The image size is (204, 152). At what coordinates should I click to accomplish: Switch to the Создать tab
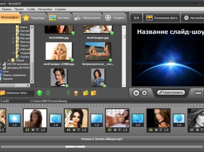(x=115, y=18)
